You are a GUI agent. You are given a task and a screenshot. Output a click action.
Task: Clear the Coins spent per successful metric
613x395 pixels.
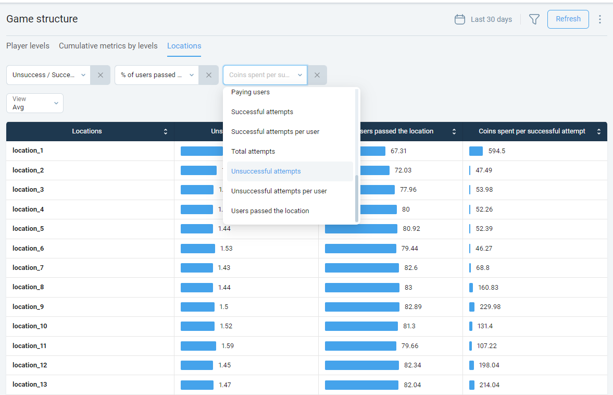(317, 75)
